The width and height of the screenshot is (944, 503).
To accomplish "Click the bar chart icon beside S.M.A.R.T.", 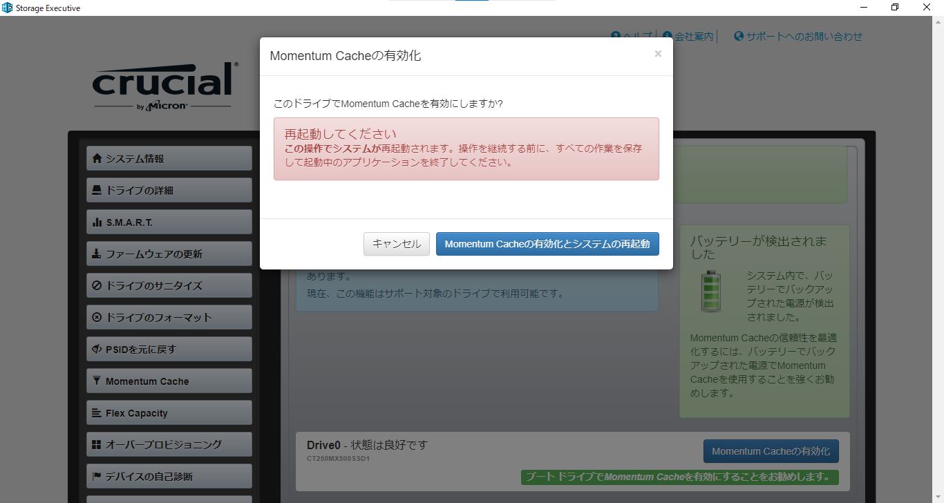I will coord(97,222).
